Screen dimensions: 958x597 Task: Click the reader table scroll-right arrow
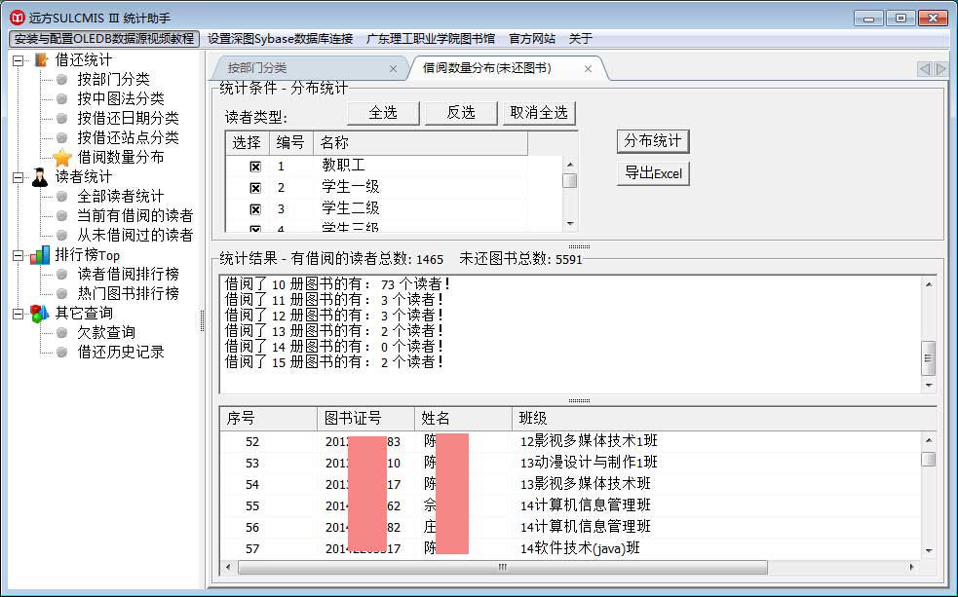(x=911, y=567)
